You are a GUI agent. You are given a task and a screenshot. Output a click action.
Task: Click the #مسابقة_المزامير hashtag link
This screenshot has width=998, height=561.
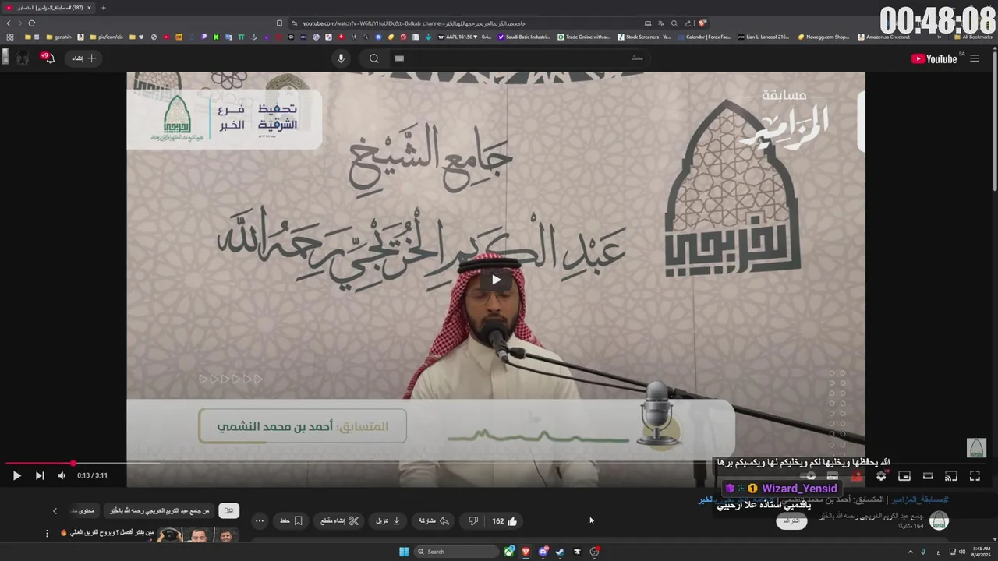click(x=921, y=499)
